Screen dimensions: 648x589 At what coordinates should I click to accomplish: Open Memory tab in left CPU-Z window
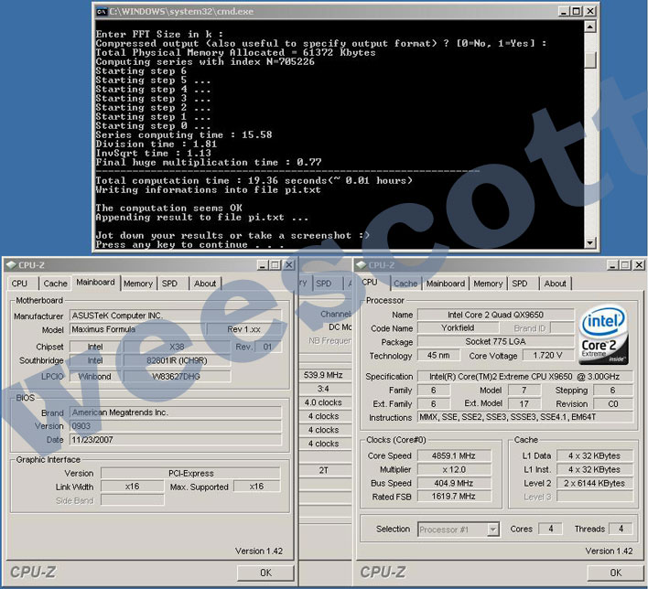point(138,284)
